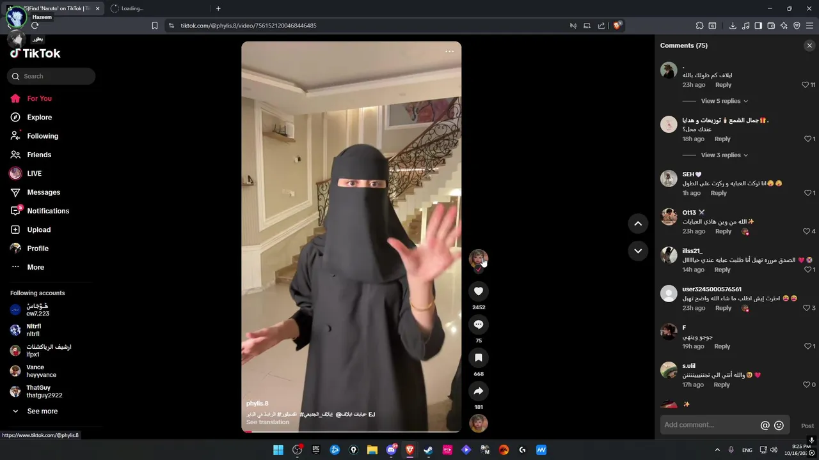Click the TikTok logo
Screen dimensions: 819x460
[x=35, y=54]
